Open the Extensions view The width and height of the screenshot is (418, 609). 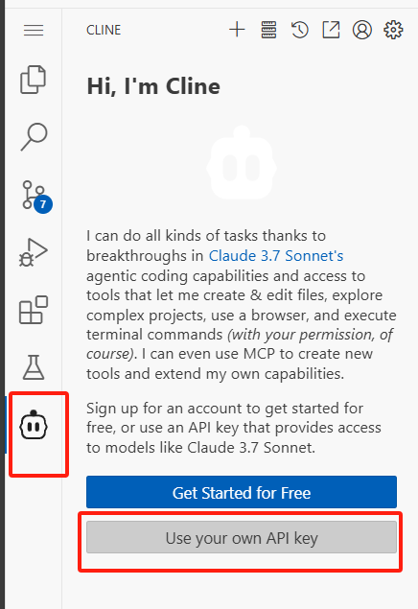coord(34,310)
